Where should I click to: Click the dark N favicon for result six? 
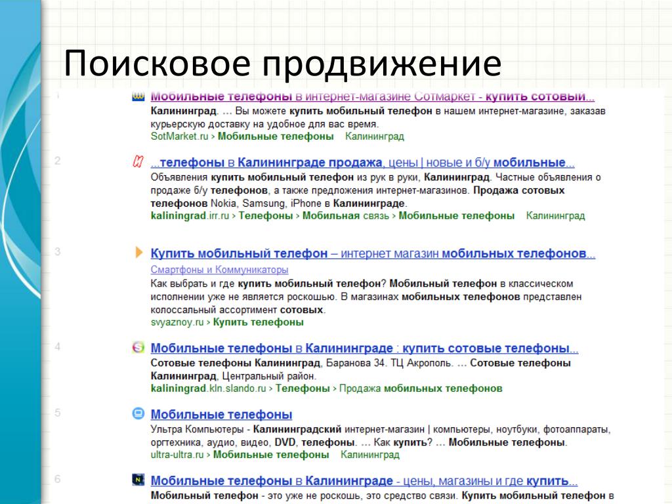coord(138,480)
